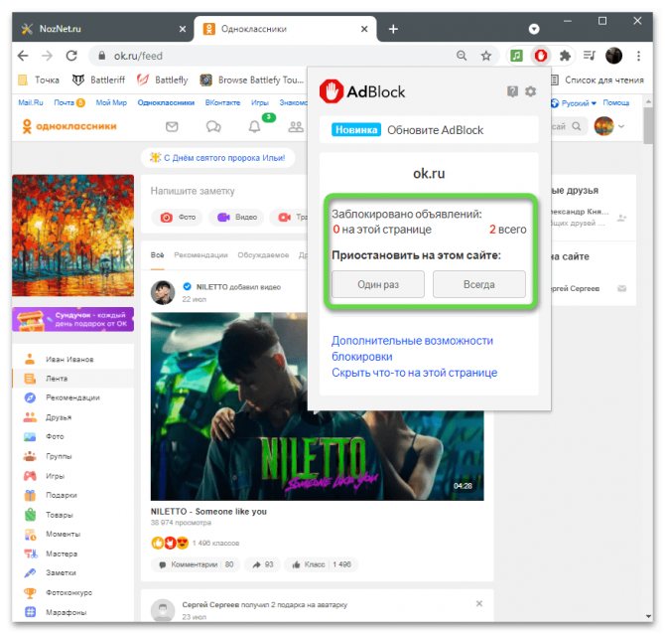
Task: Open a new browser tab
Action: [x=393, y=29]
